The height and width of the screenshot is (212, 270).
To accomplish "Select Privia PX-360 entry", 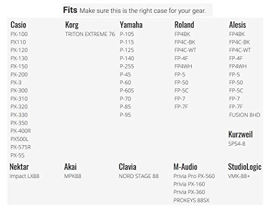I will coord(189,192).
